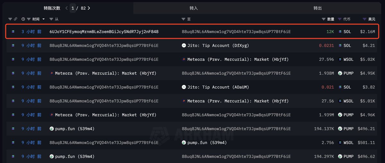The image size is (385, 163).
Task: Open the filter icon for 至 column
Action: click(184, 19)
